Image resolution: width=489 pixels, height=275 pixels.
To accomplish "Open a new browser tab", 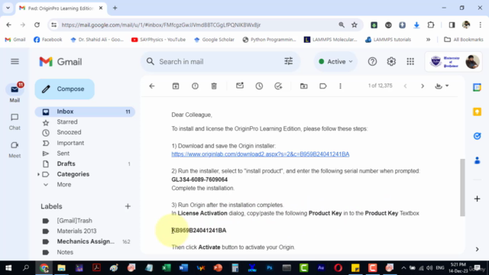I will [x=115, y=8].
